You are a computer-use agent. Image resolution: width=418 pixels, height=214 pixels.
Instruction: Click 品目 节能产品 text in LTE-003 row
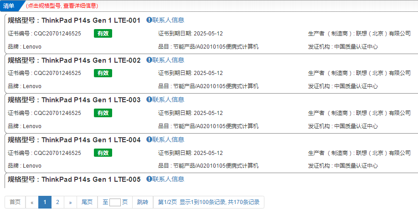point(208,126)
